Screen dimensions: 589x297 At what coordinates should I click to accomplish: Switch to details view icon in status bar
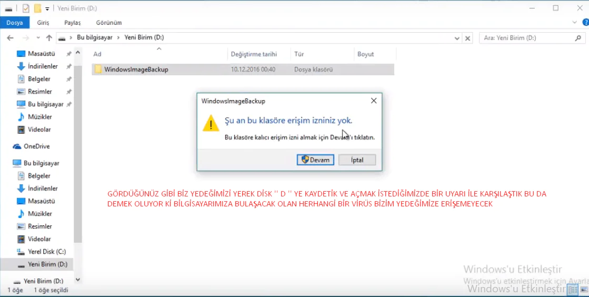573,290
